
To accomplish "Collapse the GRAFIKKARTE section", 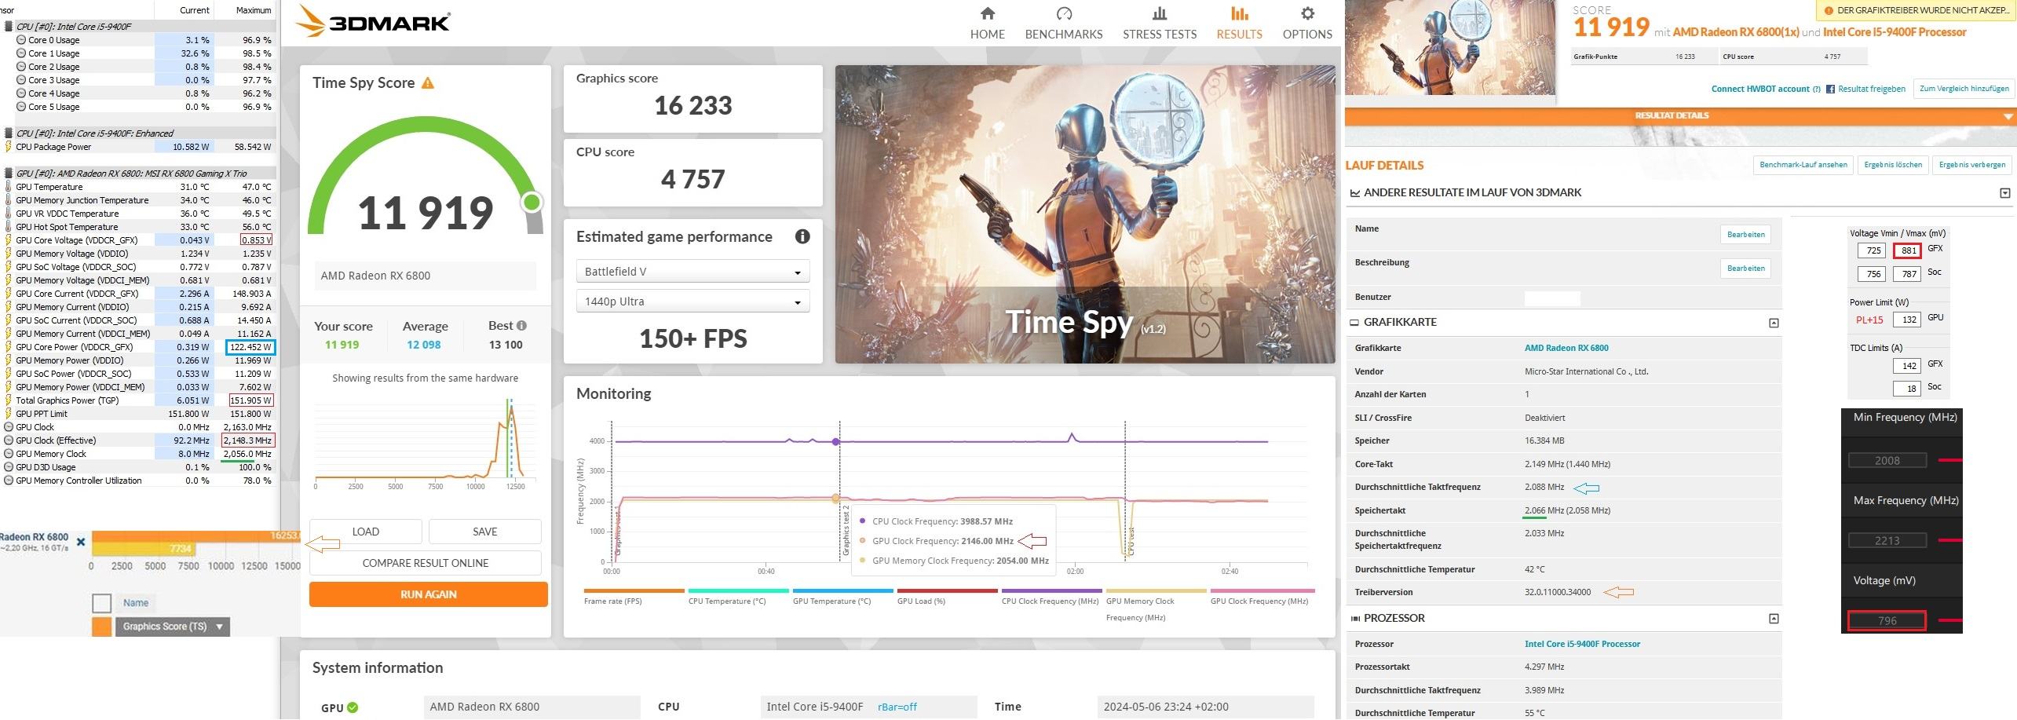I will coord(1774,323).
